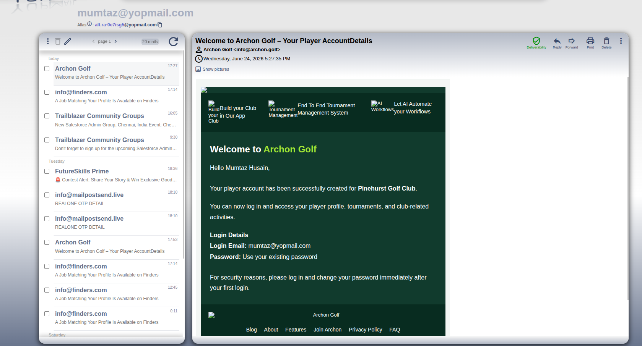Image resolution: width=642 pixels, height=346 pixels.
Task: Tick today's info@finders.com 17:14 checkbox
Action: pos(47,92)
